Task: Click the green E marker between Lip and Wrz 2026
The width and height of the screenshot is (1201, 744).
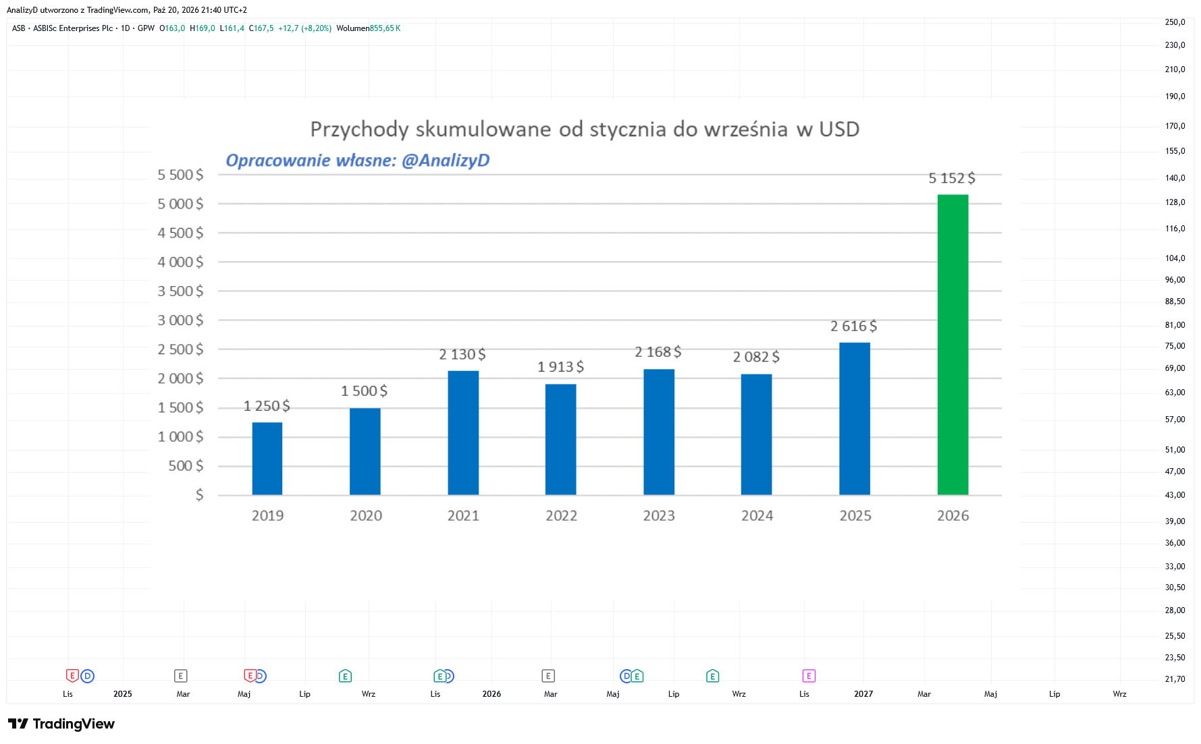Action: tap(712, 675)
